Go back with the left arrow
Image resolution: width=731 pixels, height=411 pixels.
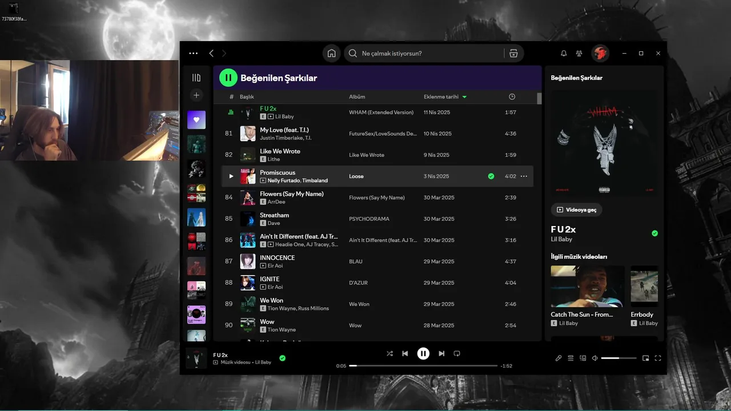(211, 53)
